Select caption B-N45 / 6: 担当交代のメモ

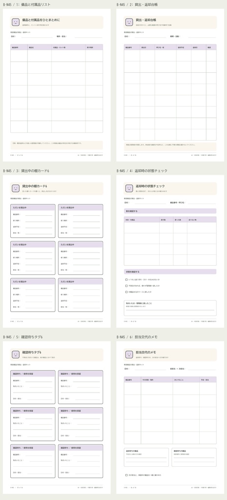[137, 337]
